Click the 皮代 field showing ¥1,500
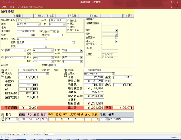The image size is (181, 140). click(x=123, y=85)
